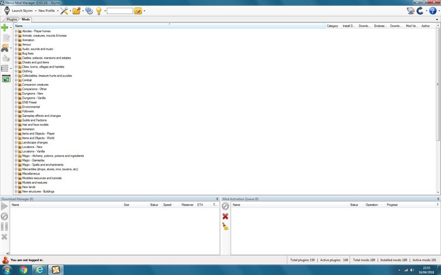This screenshot has width=441, height=275.
Task: Click the thumbs-up endorse mod icon
Action: tap(6, 58)
